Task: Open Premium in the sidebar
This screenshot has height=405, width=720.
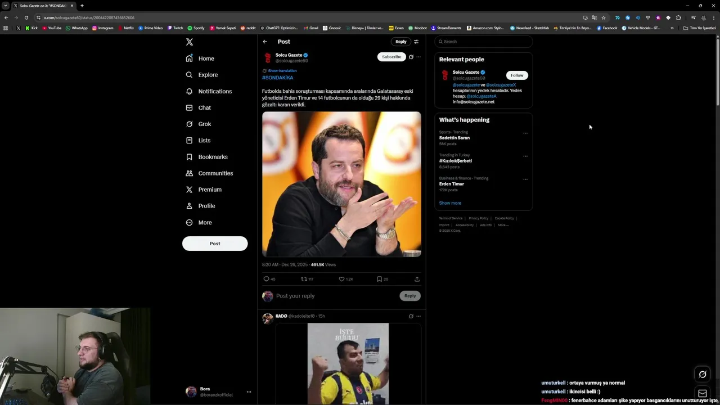Action: coord(204,190)
